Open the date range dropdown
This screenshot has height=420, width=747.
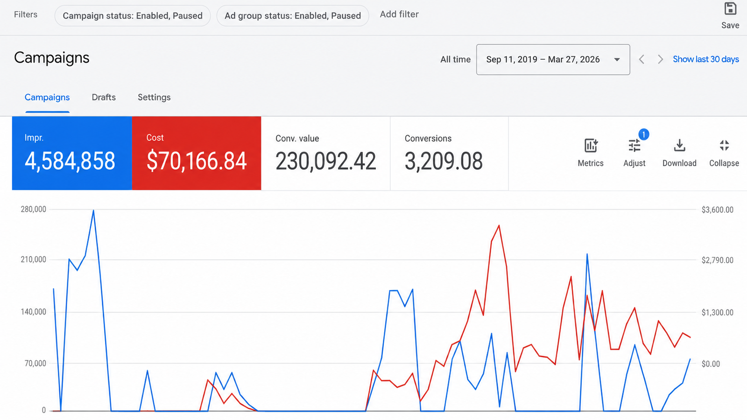[553, 59]
